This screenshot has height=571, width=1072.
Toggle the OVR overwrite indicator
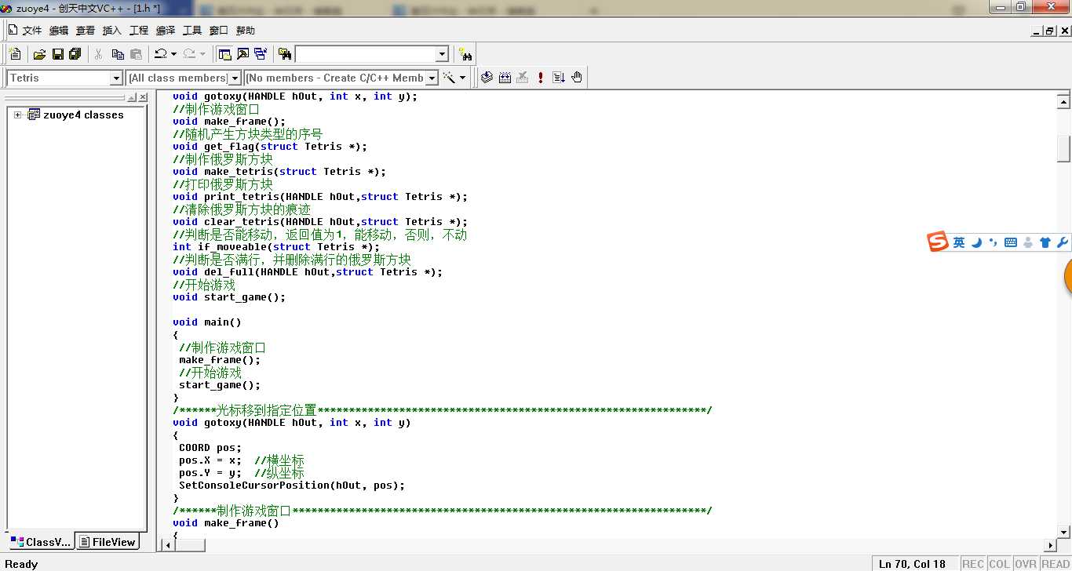pyautogui.click(x=1026, y=564)
